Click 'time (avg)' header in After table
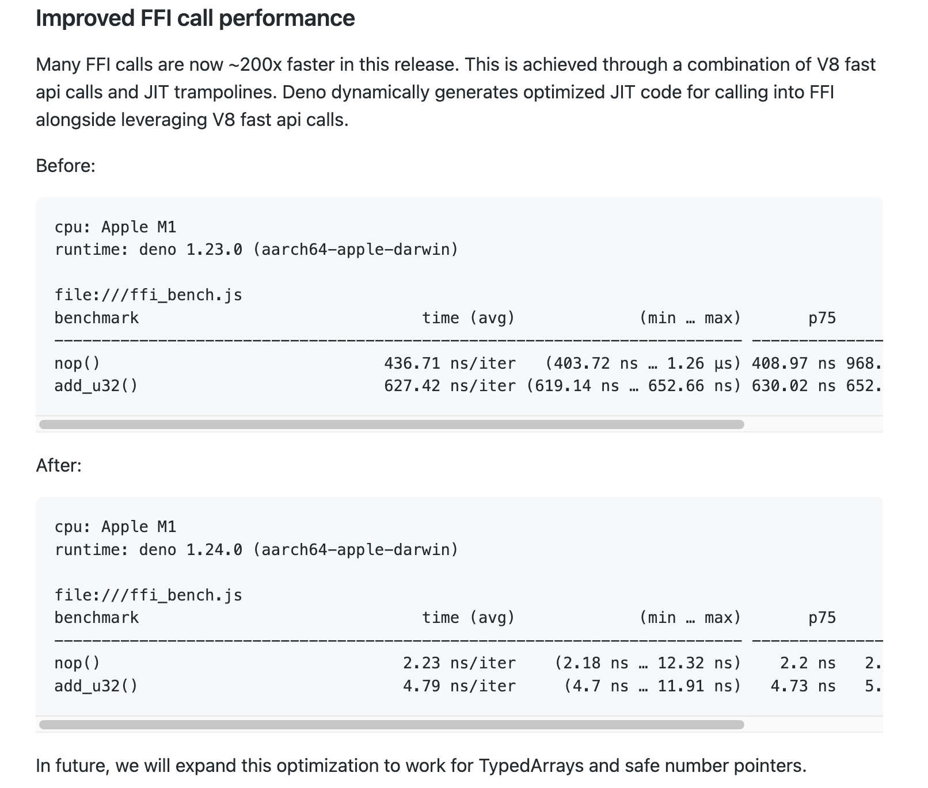This screenshot has width=928, height=788. click(469, 618)
